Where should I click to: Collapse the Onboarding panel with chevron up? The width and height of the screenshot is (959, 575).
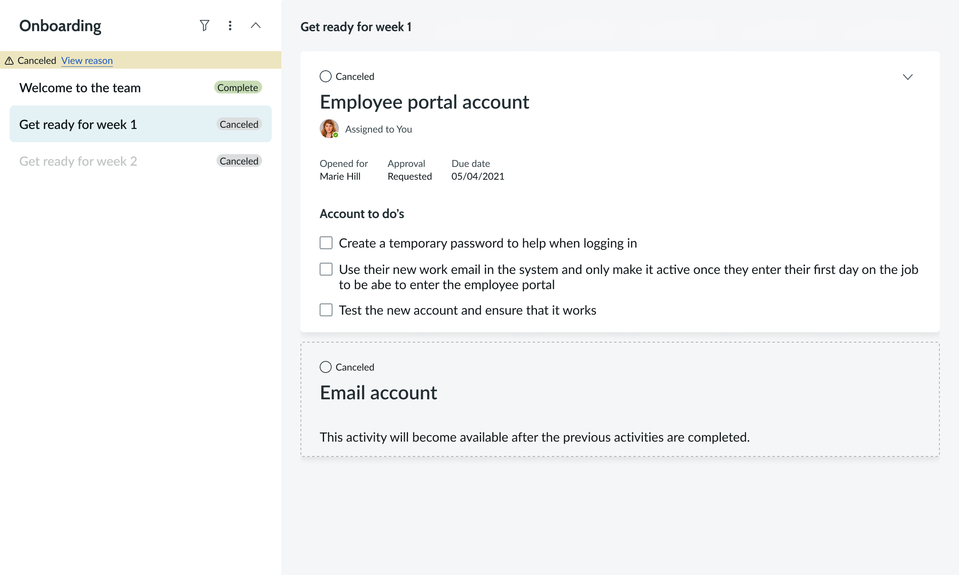point(255,26)
